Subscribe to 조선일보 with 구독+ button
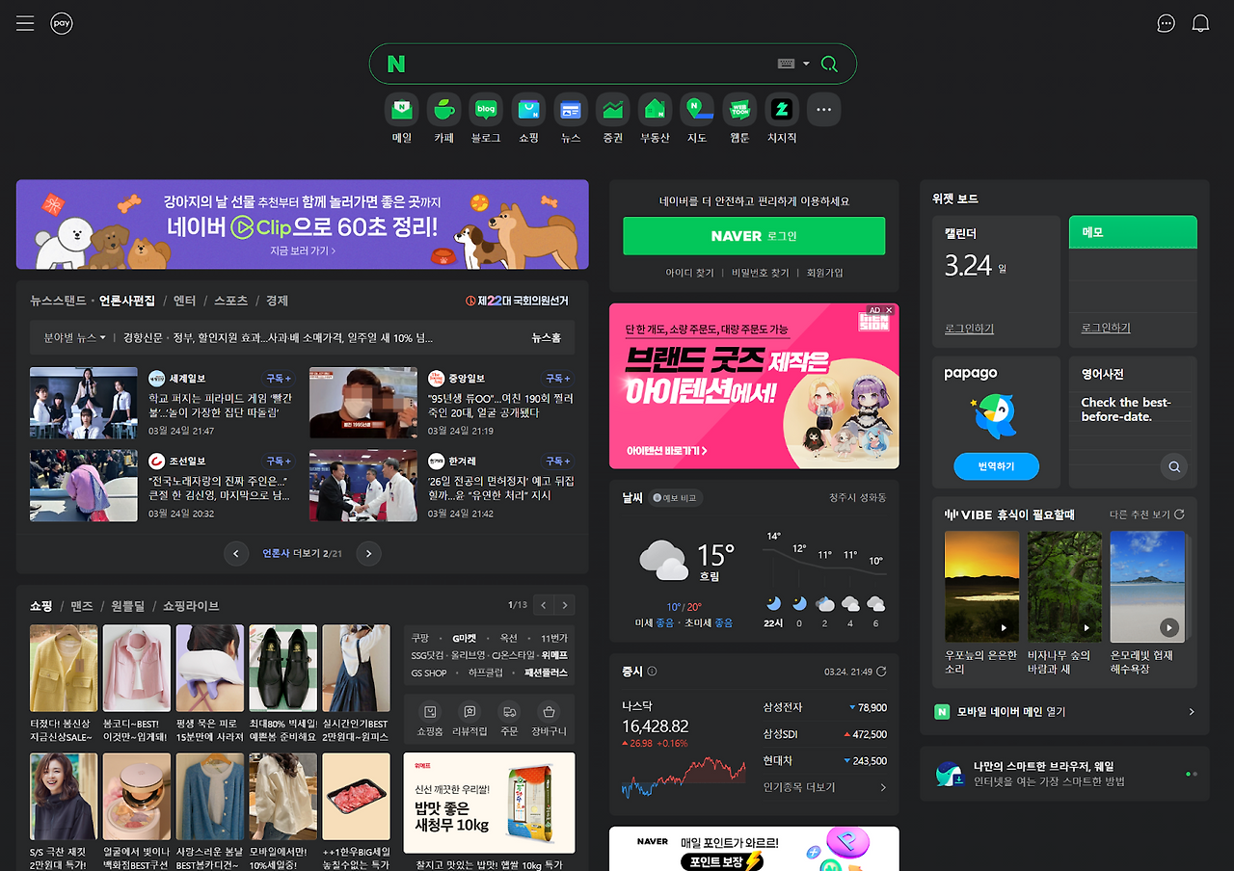 (279, 461)
